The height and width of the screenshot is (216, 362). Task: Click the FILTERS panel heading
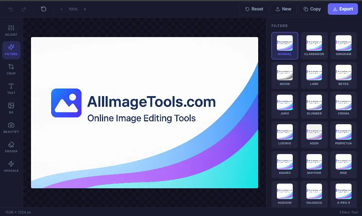pyautogui.click(x=279, y=26)
